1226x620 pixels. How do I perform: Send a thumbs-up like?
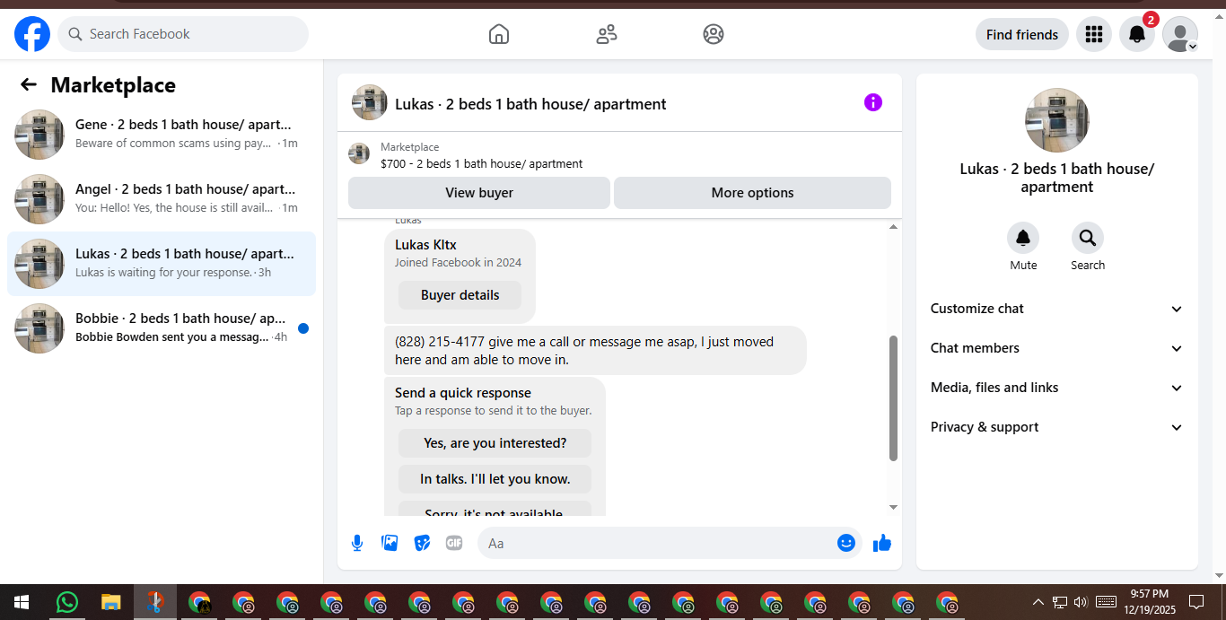(882, 543)
